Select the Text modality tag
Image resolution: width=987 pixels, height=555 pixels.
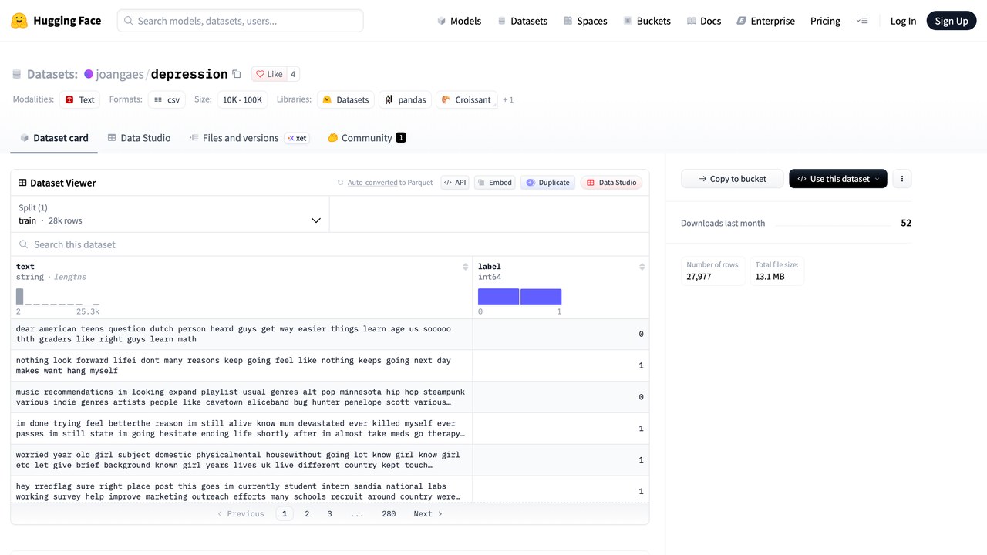(x=79, y=99)
